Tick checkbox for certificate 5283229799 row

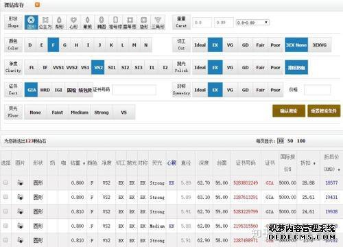tap(5, 211)
